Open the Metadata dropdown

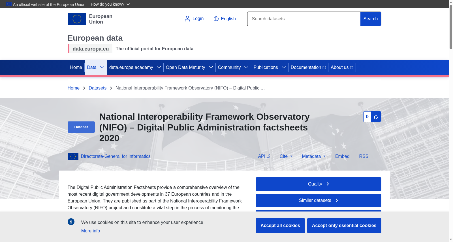314,156
